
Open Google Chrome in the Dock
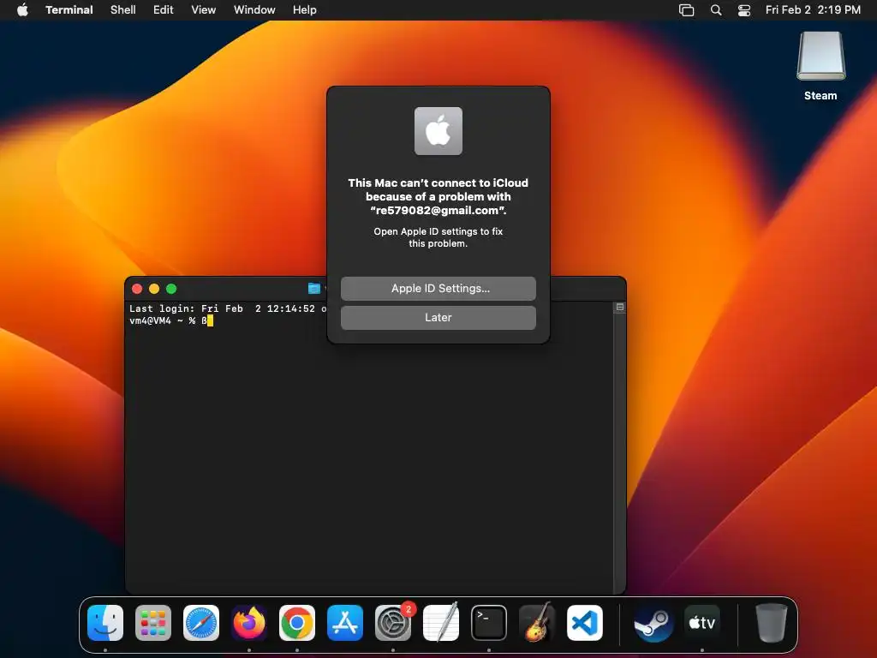[297, 622]
